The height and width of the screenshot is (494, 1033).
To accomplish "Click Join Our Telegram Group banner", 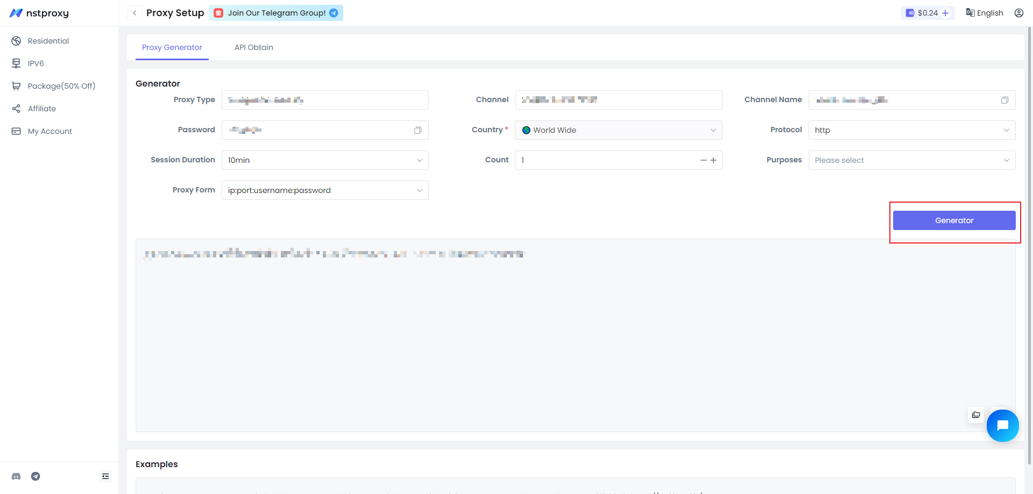I will click(x=276, y=13).
